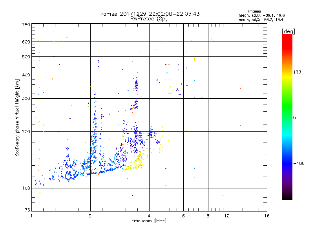Screen dimensions: 314x235
Task: Click the y-axis tick label '750'
Action: click(26, 25)
